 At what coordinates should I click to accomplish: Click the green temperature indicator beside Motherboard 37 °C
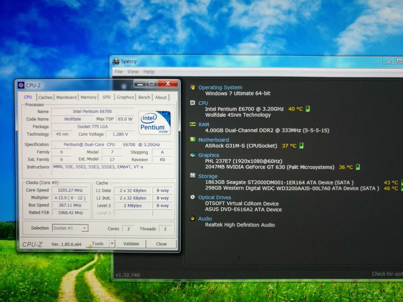(x=301, y=146)
